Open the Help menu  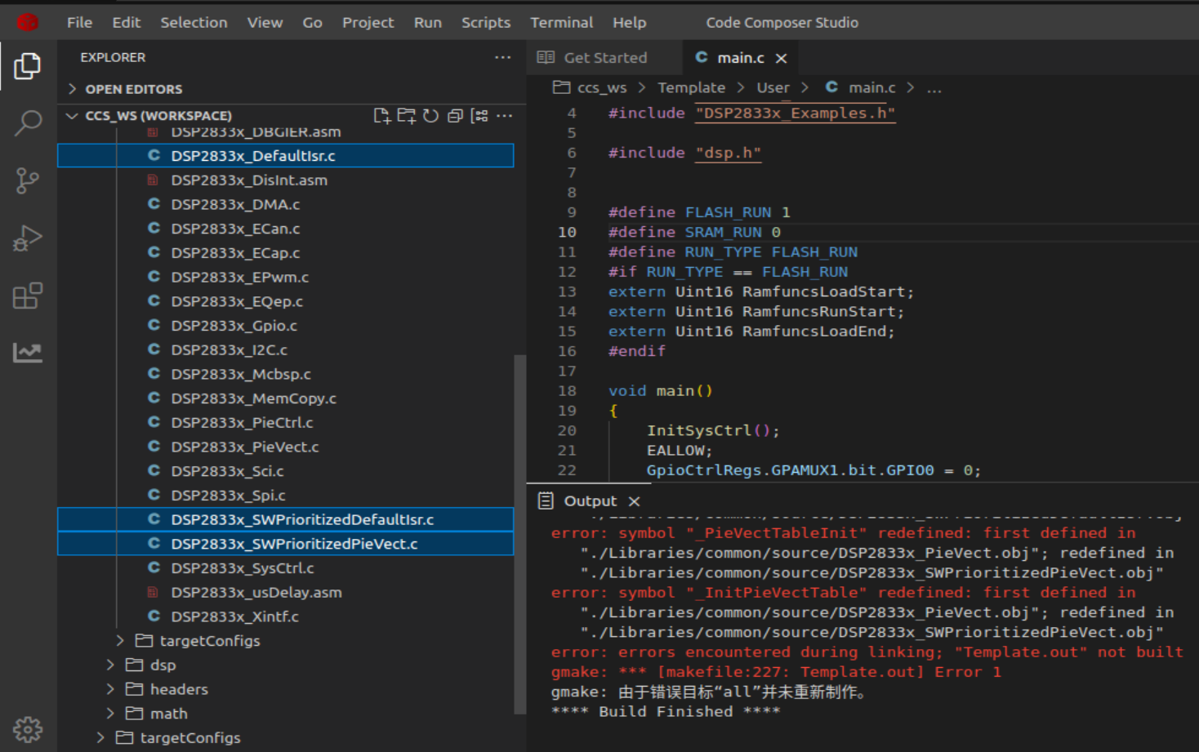629,23
